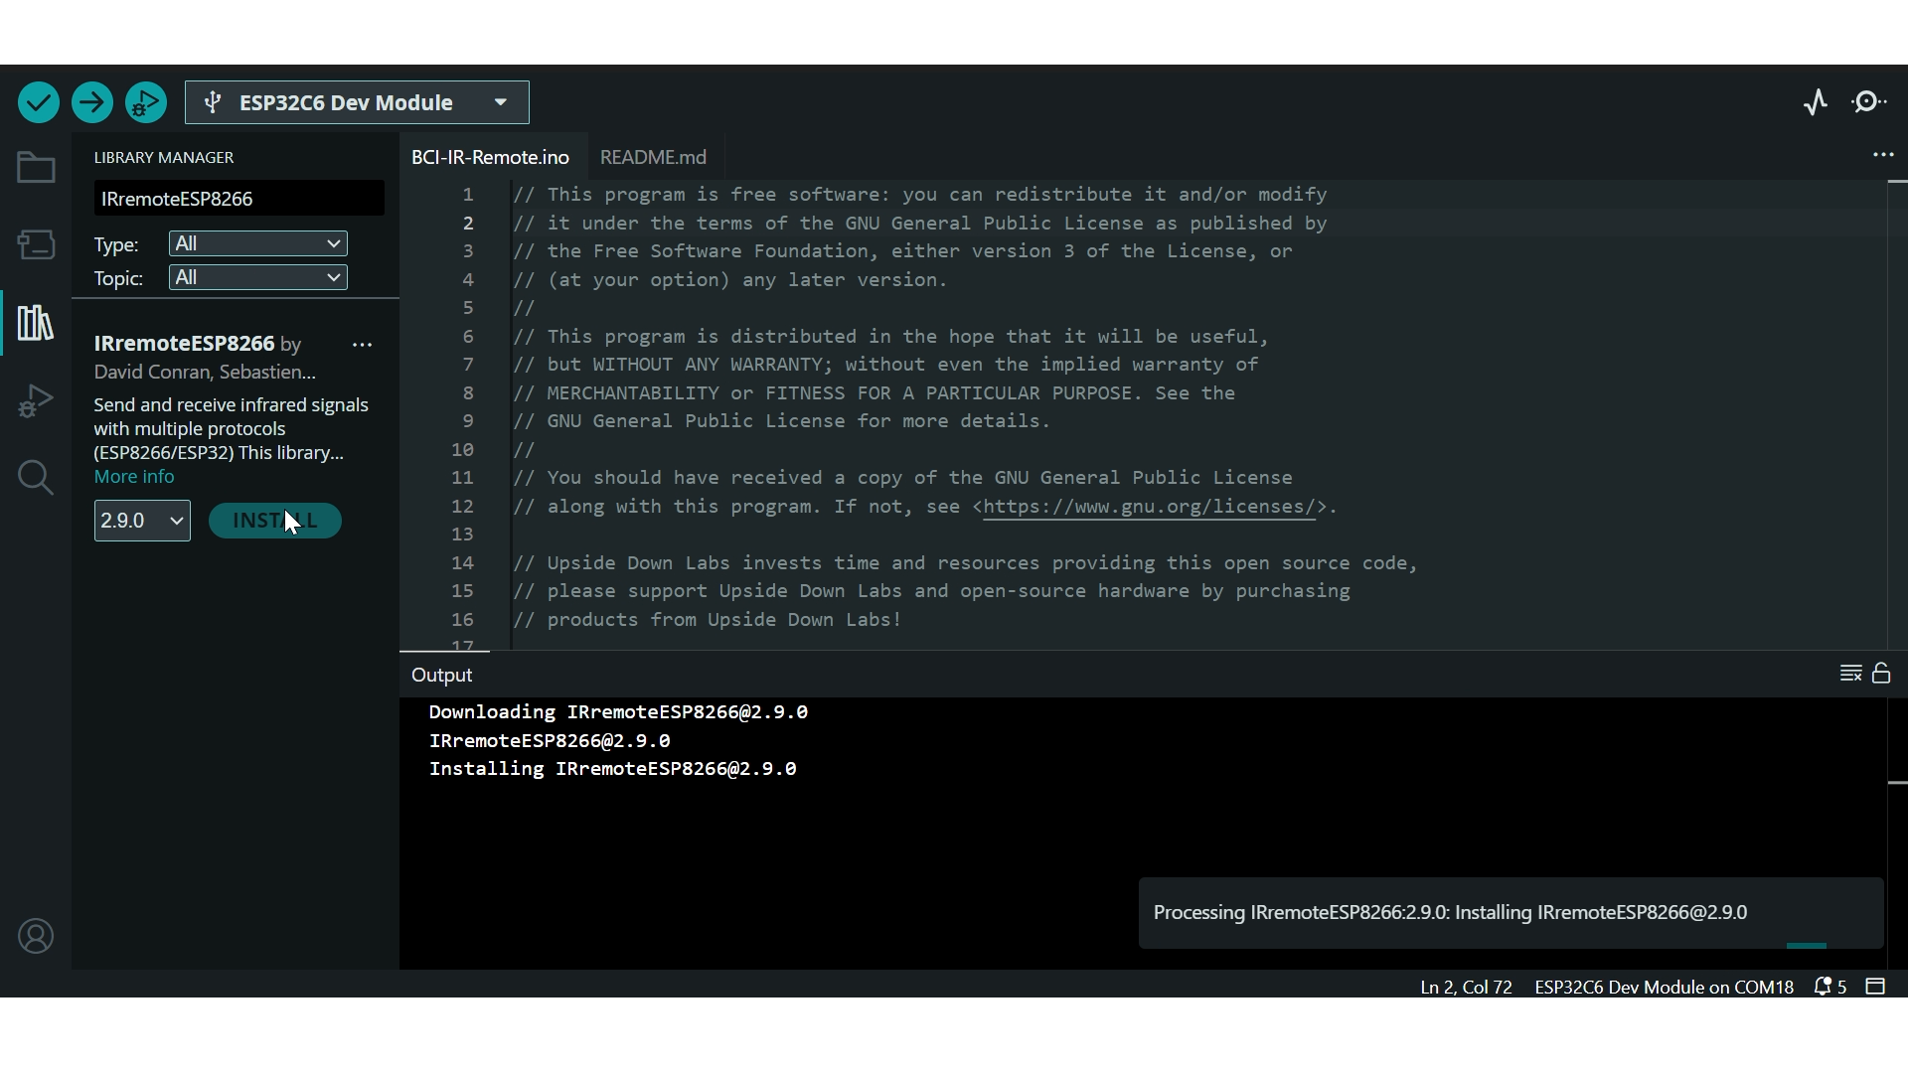Start debugging with the Debug button
Image resolution: width=1908 pixels, height=1073 pixels.
(x=146, y=102)
